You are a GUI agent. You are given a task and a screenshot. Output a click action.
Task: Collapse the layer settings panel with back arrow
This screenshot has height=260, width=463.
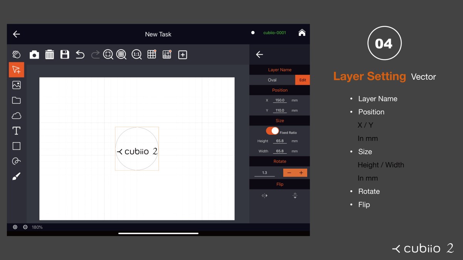pyautogui.click(x=259, y=54)
